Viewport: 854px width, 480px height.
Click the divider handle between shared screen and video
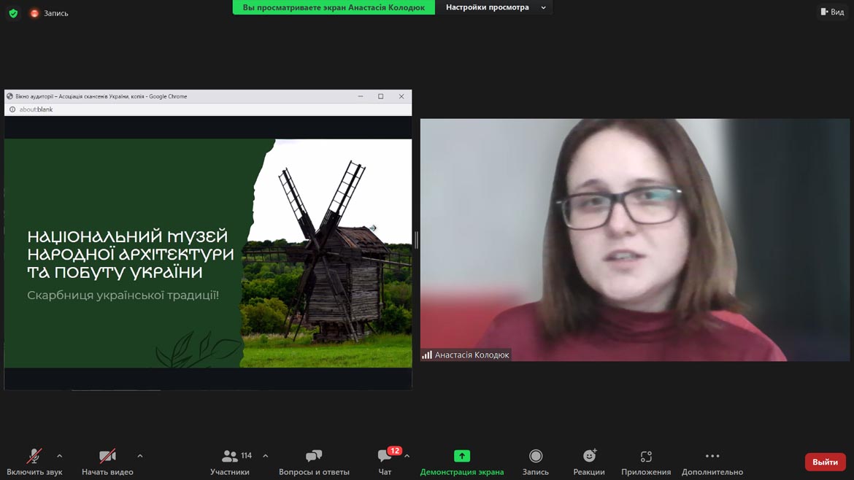416,239
